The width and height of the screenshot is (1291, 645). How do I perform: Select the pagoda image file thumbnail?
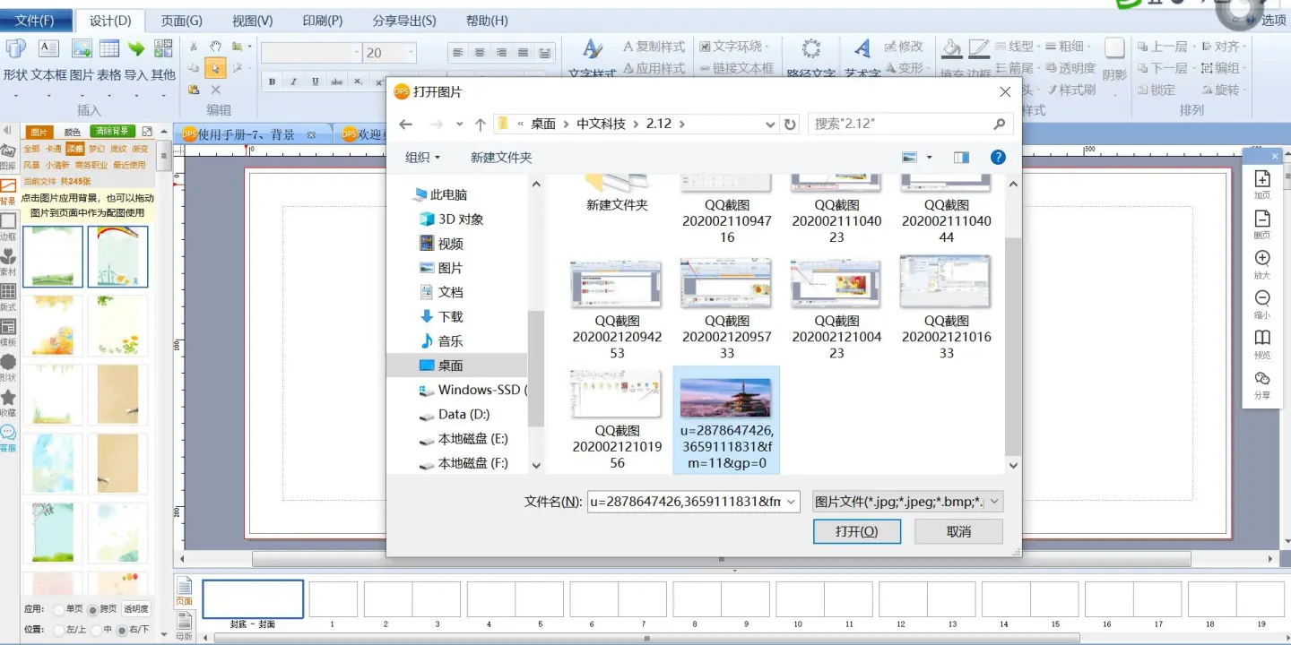point(726,399)
